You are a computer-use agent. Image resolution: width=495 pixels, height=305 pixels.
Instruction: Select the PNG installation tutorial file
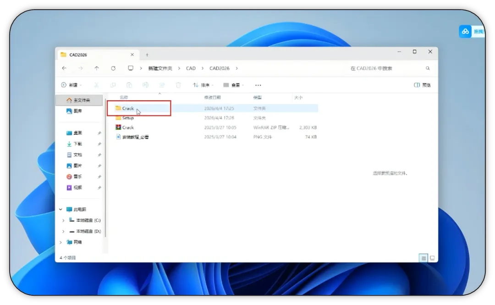click(216, 137)
